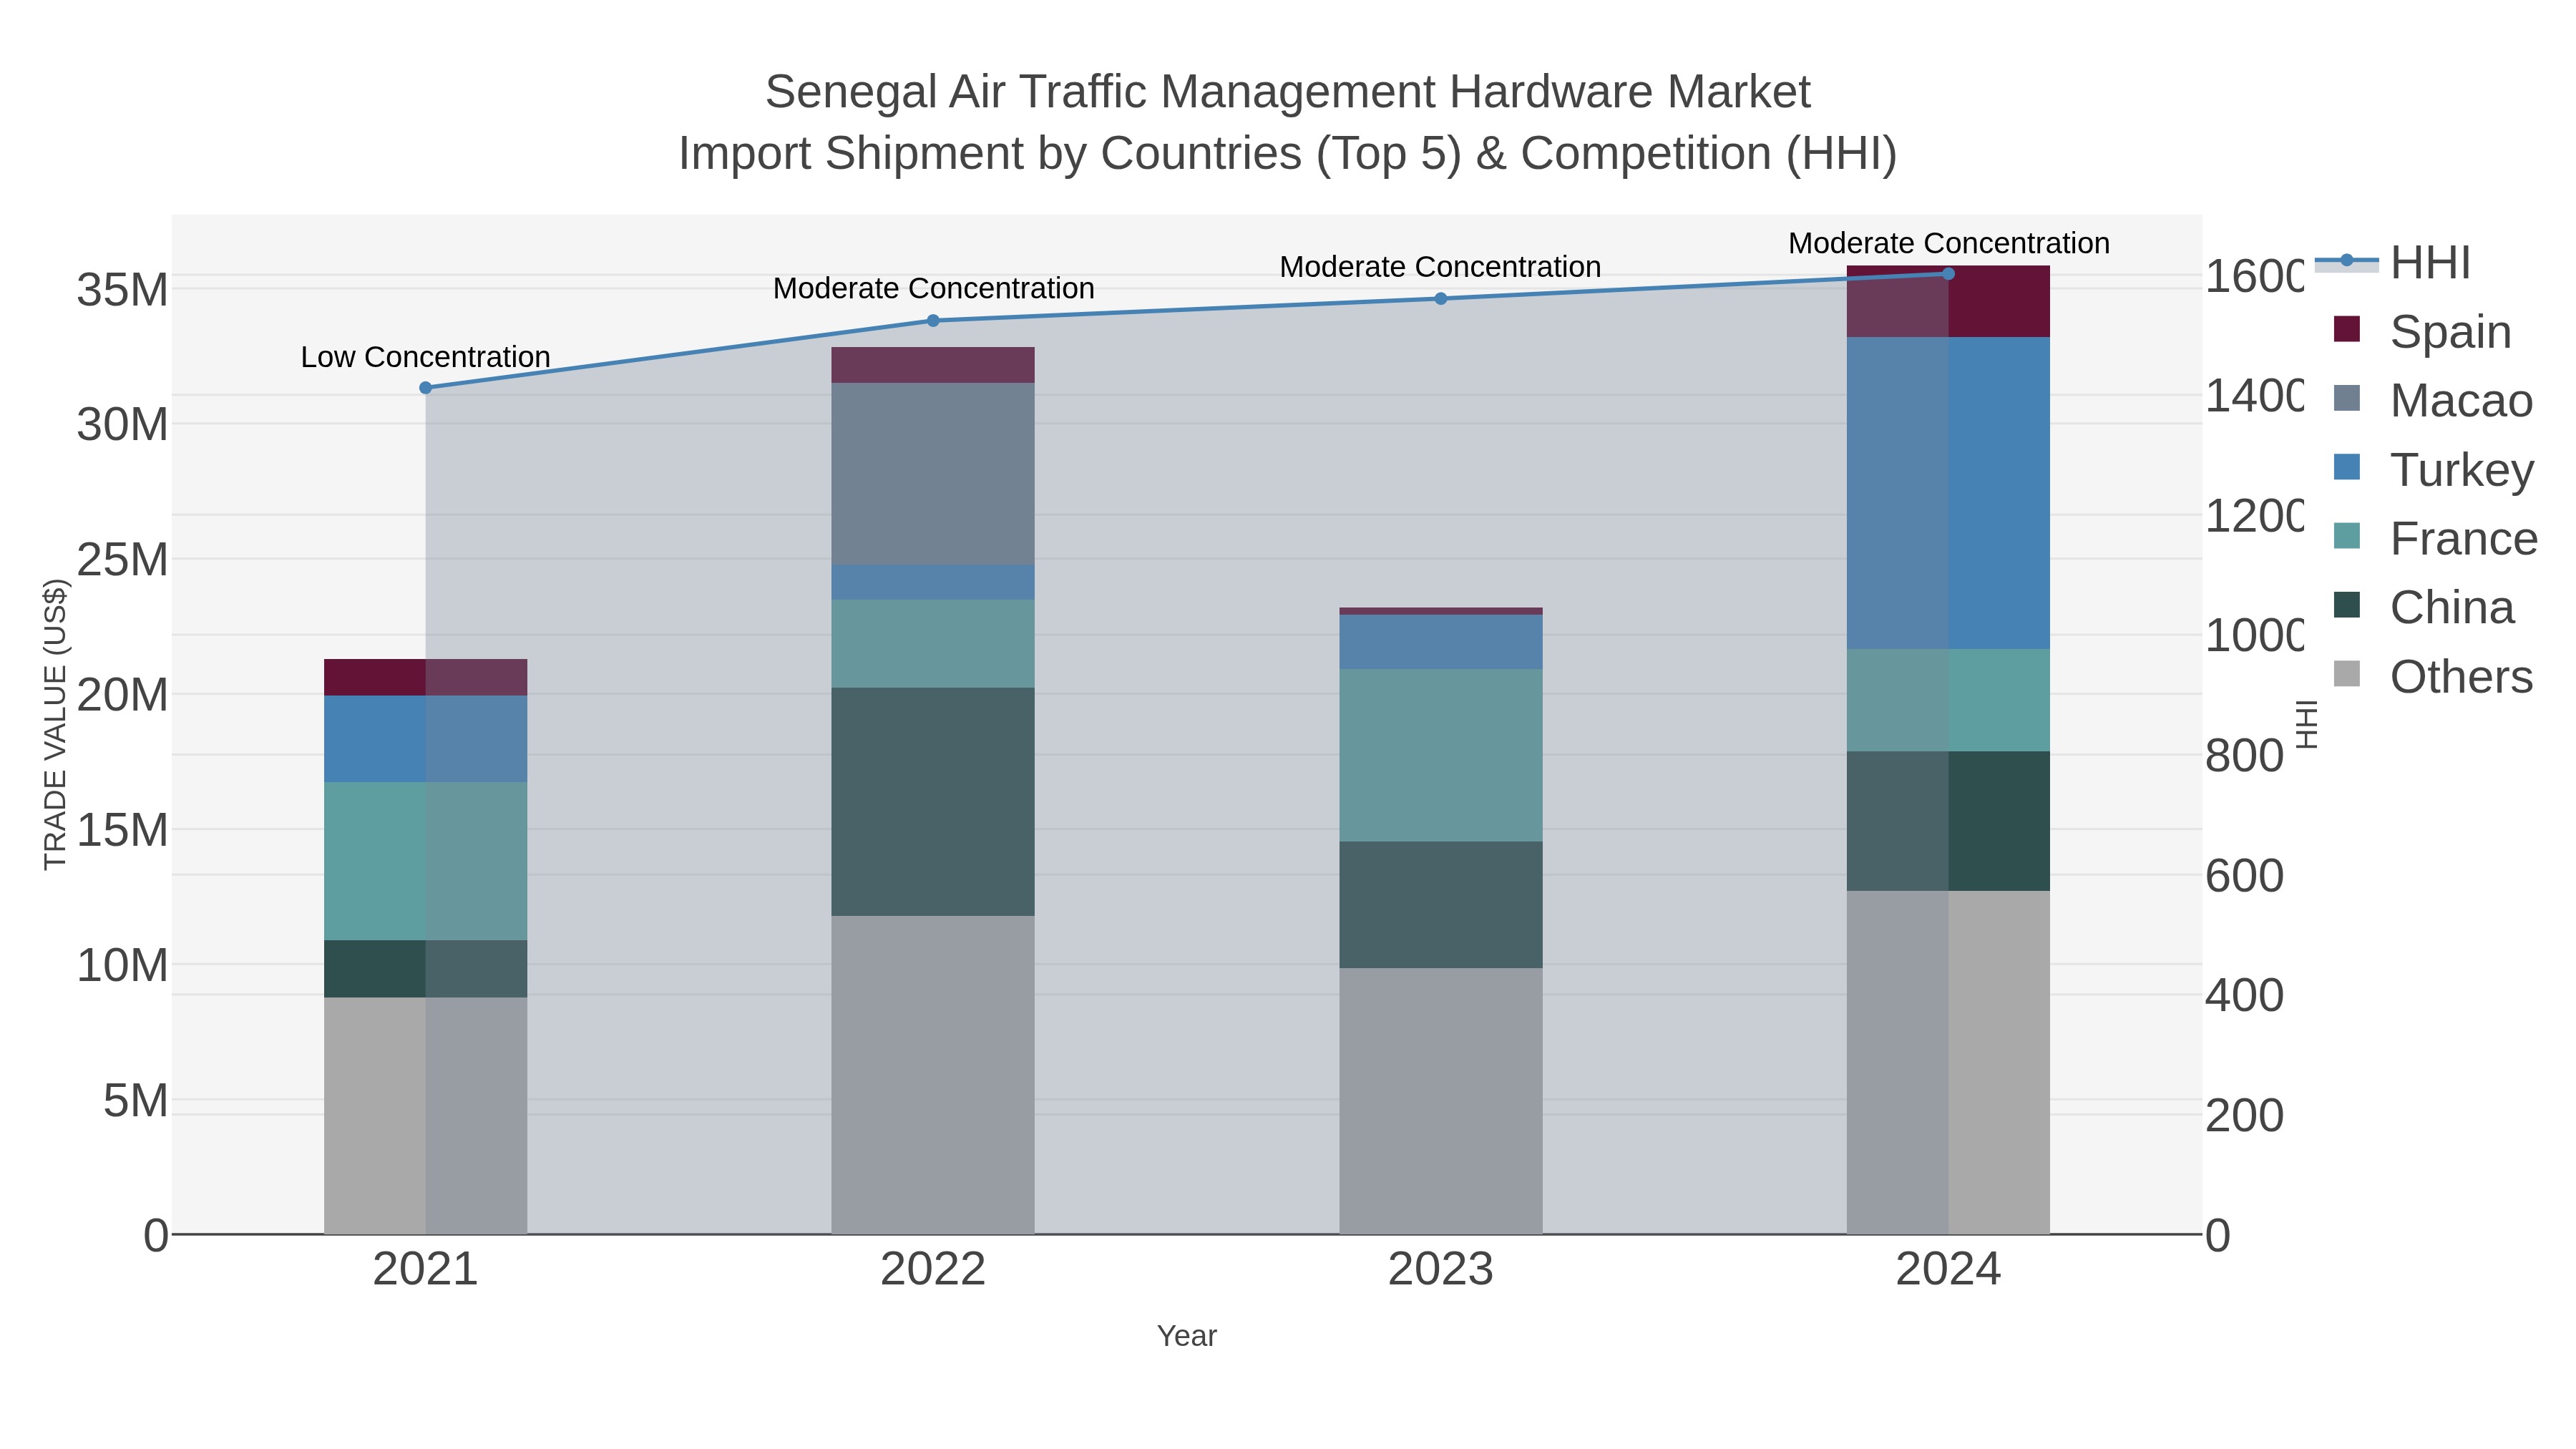Click the Others segment in the 2023 bar
2576x1449 pixels.
tap(1441, 1101)
